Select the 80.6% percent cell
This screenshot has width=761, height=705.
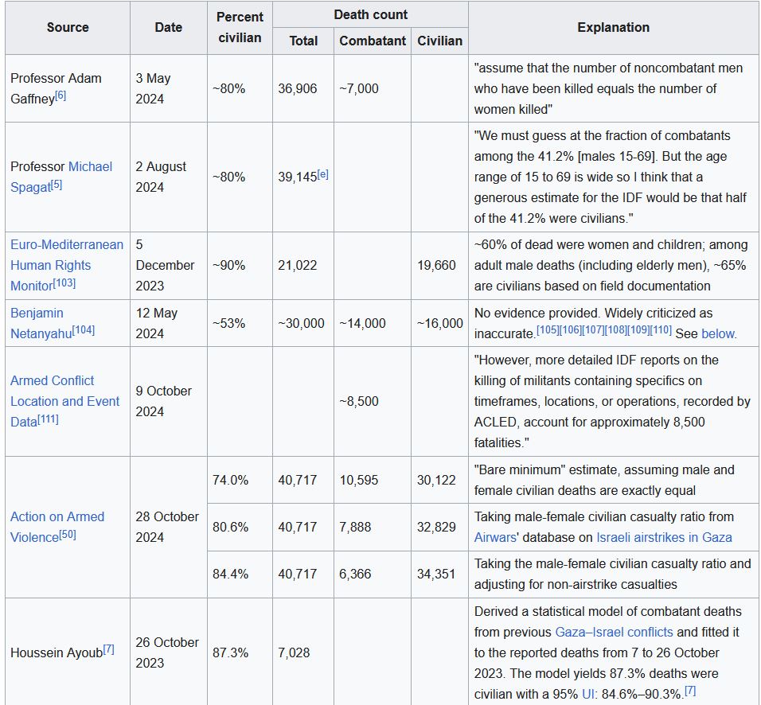(x=240, y=527)
